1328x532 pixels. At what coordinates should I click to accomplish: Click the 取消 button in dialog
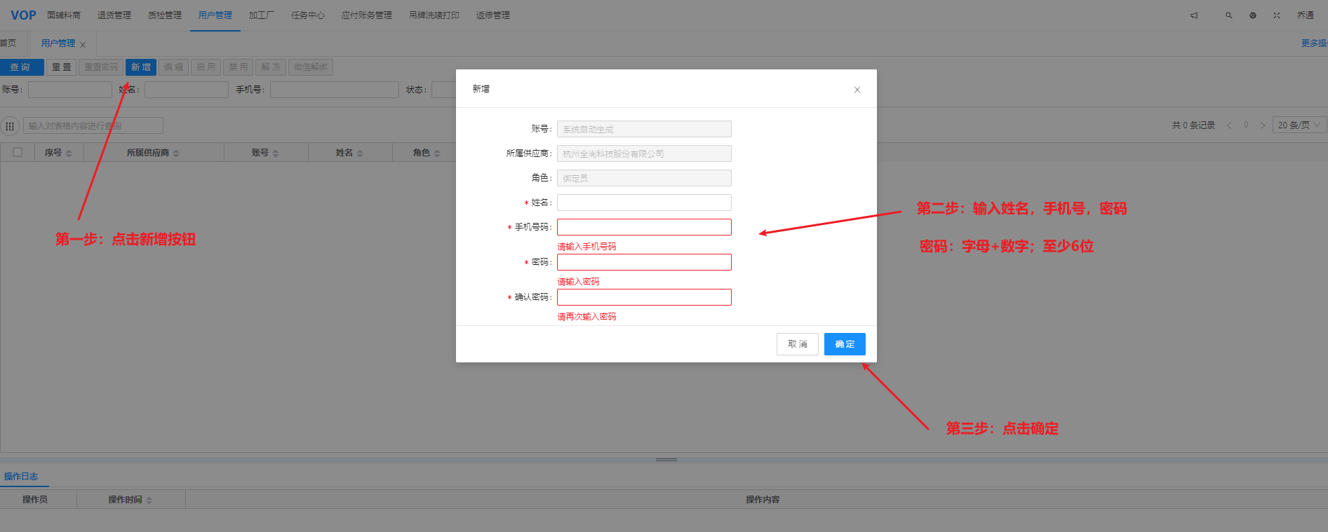797,344
